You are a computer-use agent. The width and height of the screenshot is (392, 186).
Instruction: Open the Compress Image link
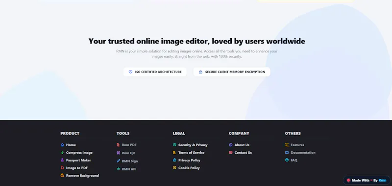(x=79, y=153)
